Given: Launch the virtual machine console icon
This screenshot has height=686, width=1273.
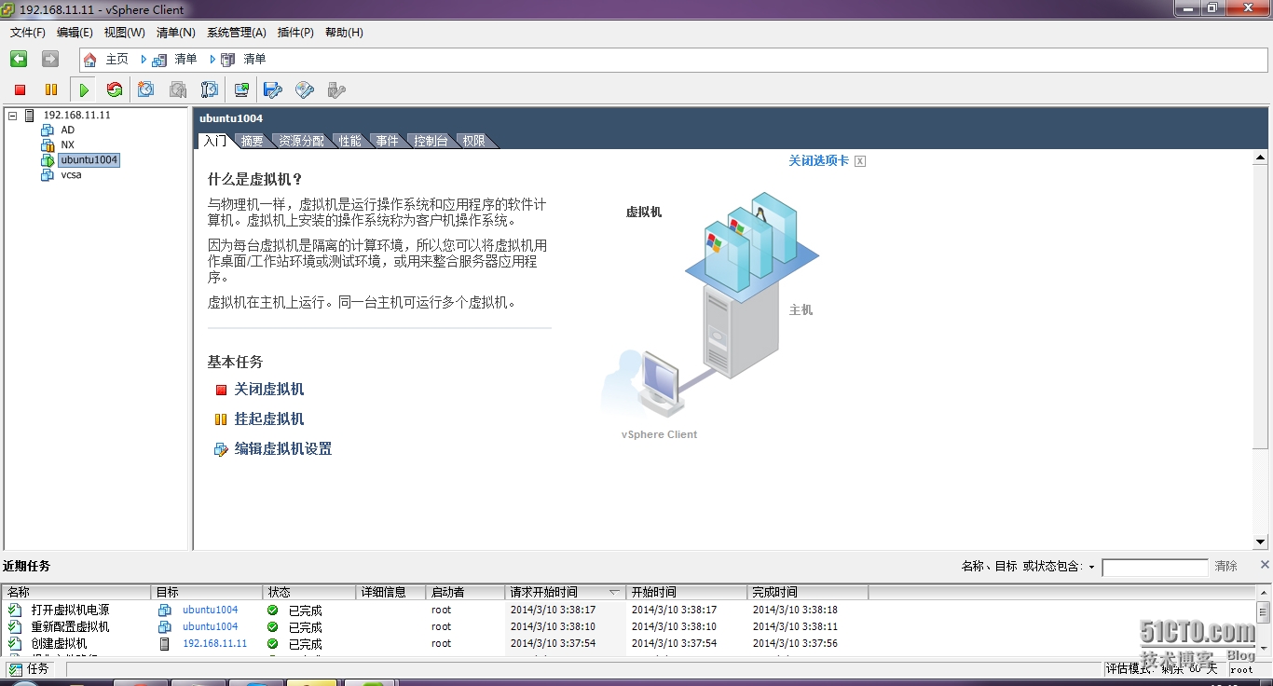Looking at the screenshot, I should point(241,89).
